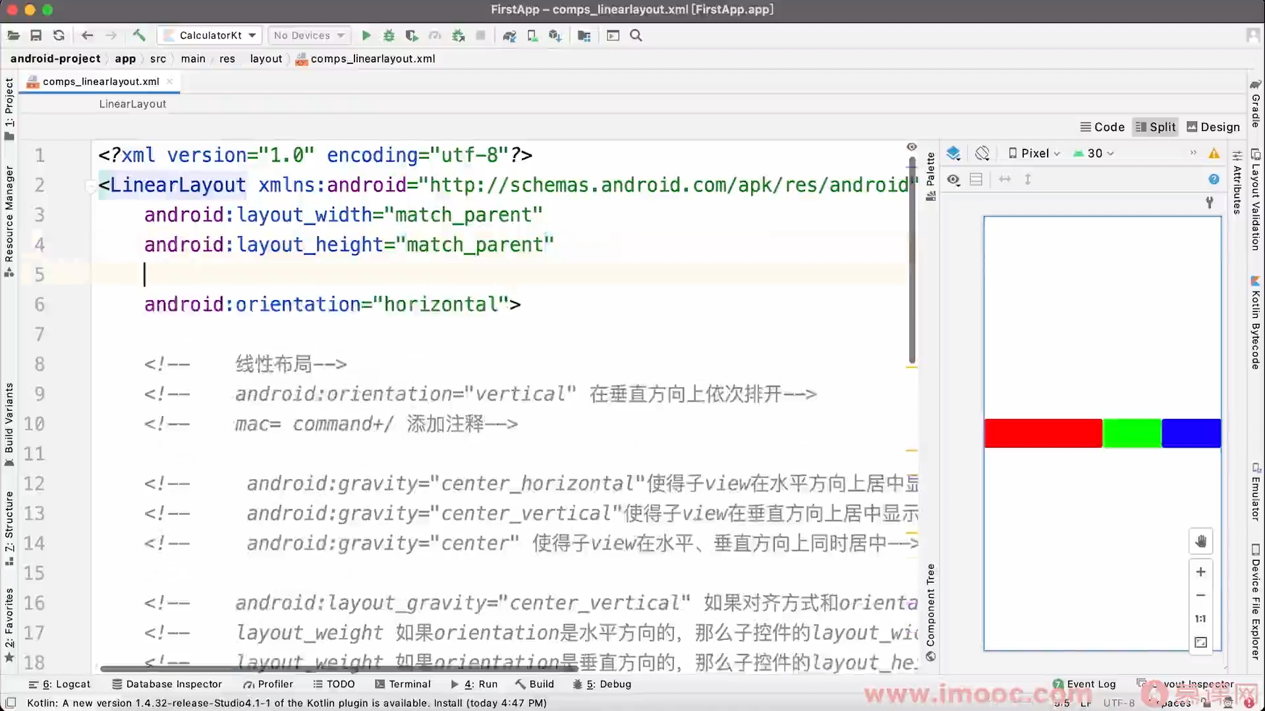
Task: Open the AVD Manager icon
Action: point(532,36)
